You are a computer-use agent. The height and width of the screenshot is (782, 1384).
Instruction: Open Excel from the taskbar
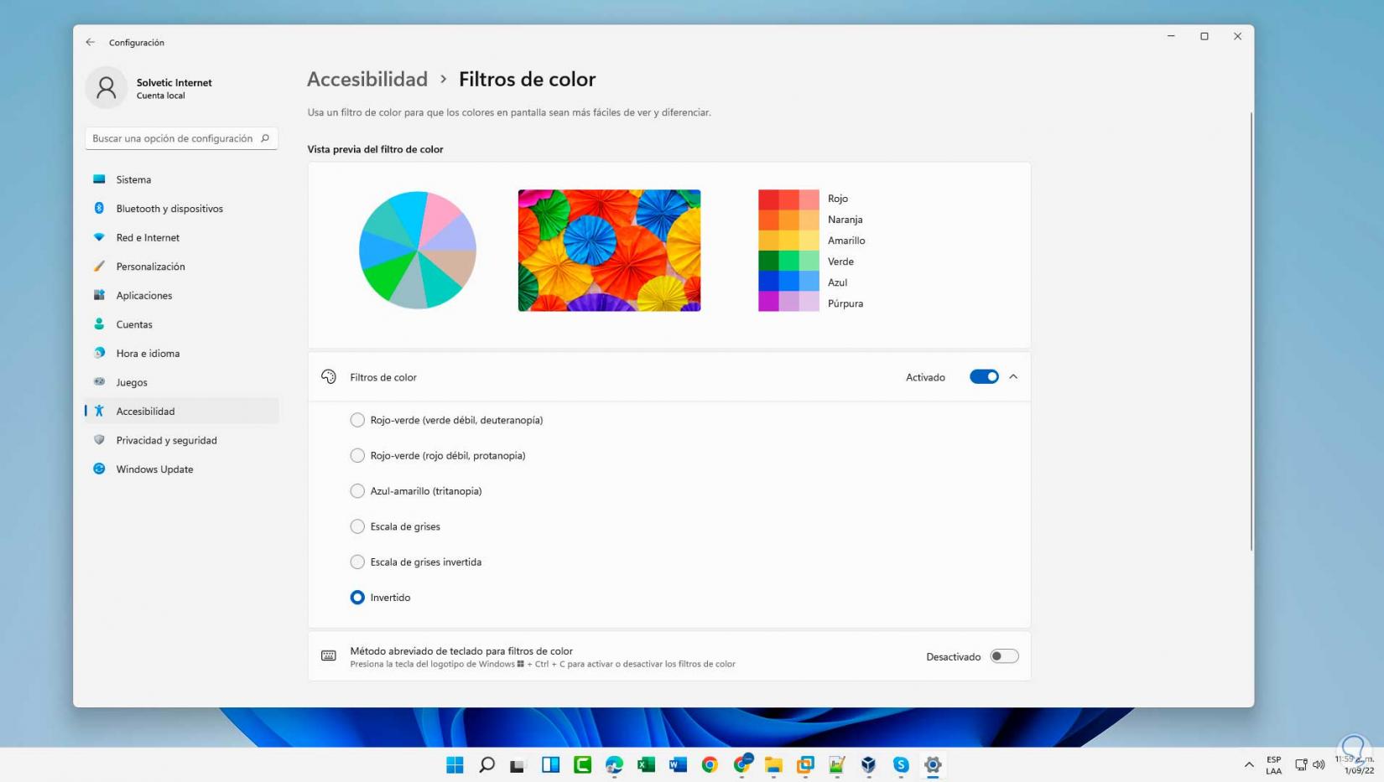pyautogui.click(x=646, y=764)
